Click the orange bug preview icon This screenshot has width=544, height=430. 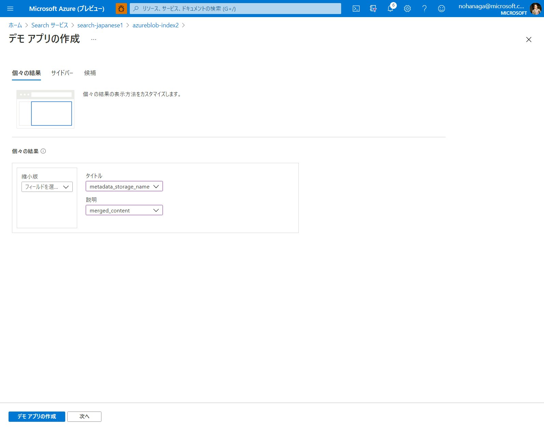click(121, 9)
